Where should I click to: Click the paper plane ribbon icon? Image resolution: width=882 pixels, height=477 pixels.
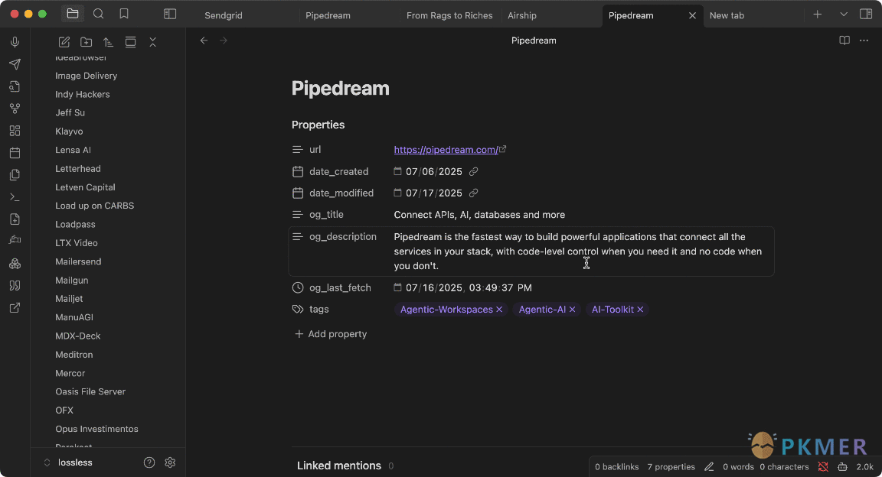click(15, 64)
